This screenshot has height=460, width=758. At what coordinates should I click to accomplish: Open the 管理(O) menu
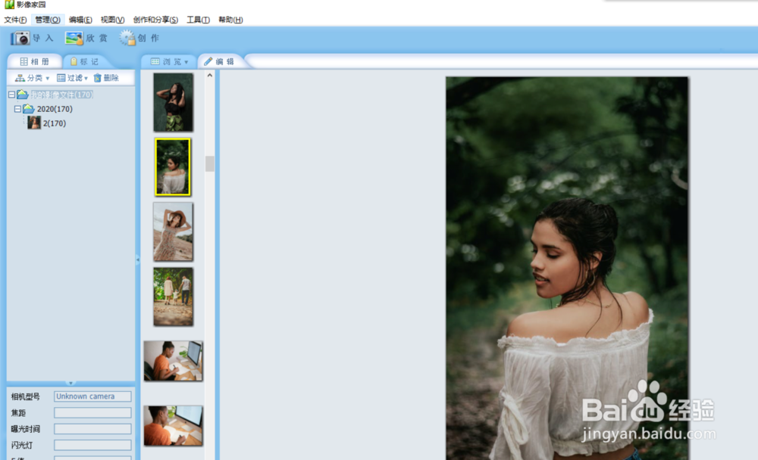point(47,20)
